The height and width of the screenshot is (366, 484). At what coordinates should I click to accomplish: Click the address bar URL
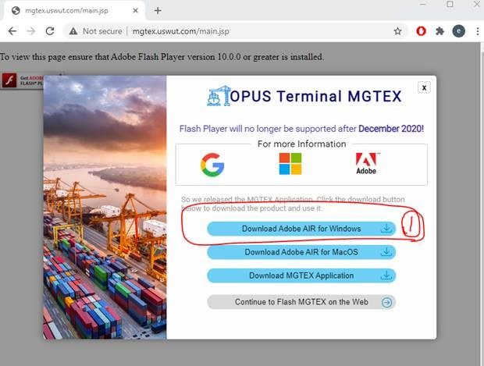pos(180,31)
